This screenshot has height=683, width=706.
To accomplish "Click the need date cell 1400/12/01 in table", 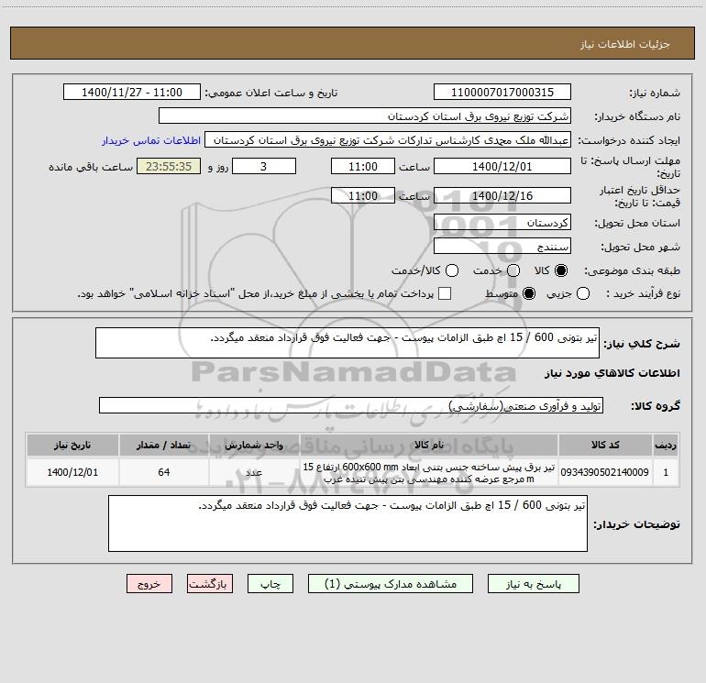I will (72, 472).
